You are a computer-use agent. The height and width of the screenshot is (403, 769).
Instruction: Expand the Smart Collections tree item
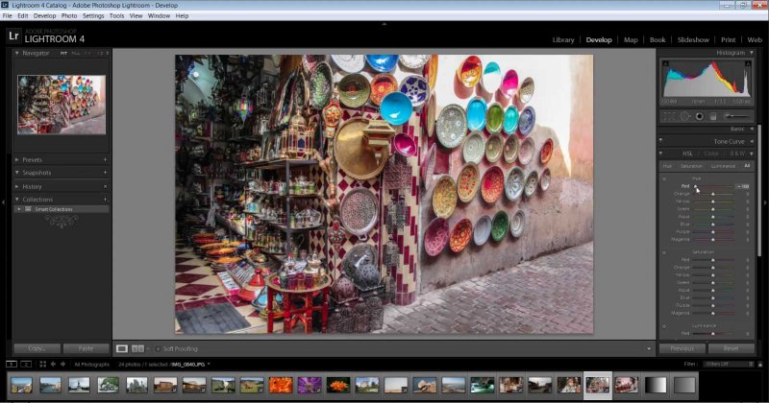click(x=18, y=208)
